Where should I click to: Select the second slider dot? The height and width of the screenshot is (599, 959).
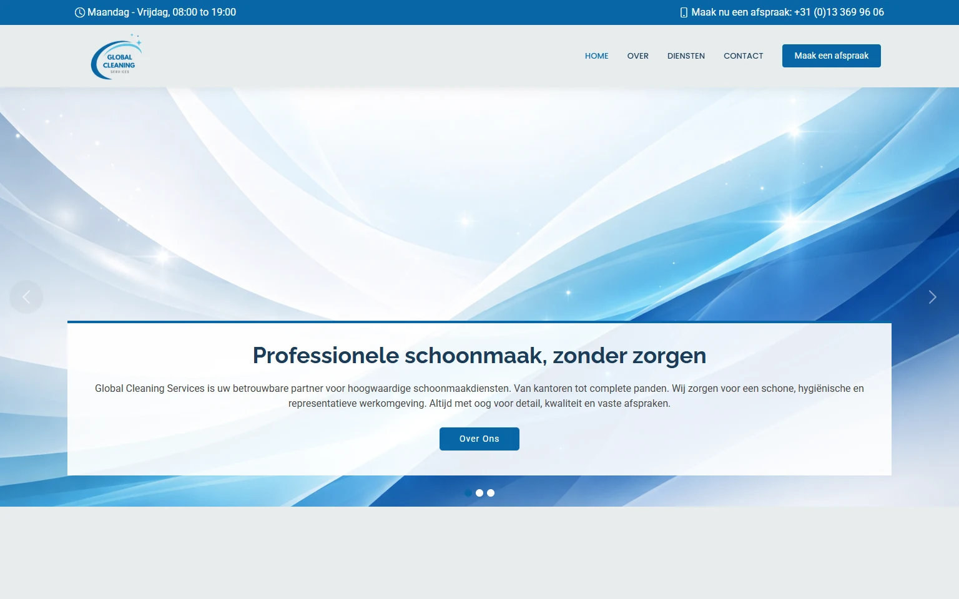(x=479, y=493)
